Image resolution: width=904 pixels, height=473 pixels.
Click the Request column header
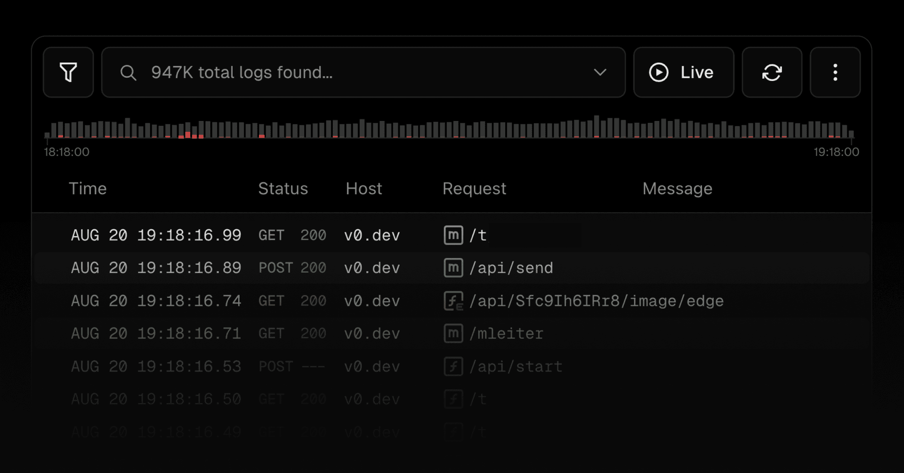[x=474, y=189]
